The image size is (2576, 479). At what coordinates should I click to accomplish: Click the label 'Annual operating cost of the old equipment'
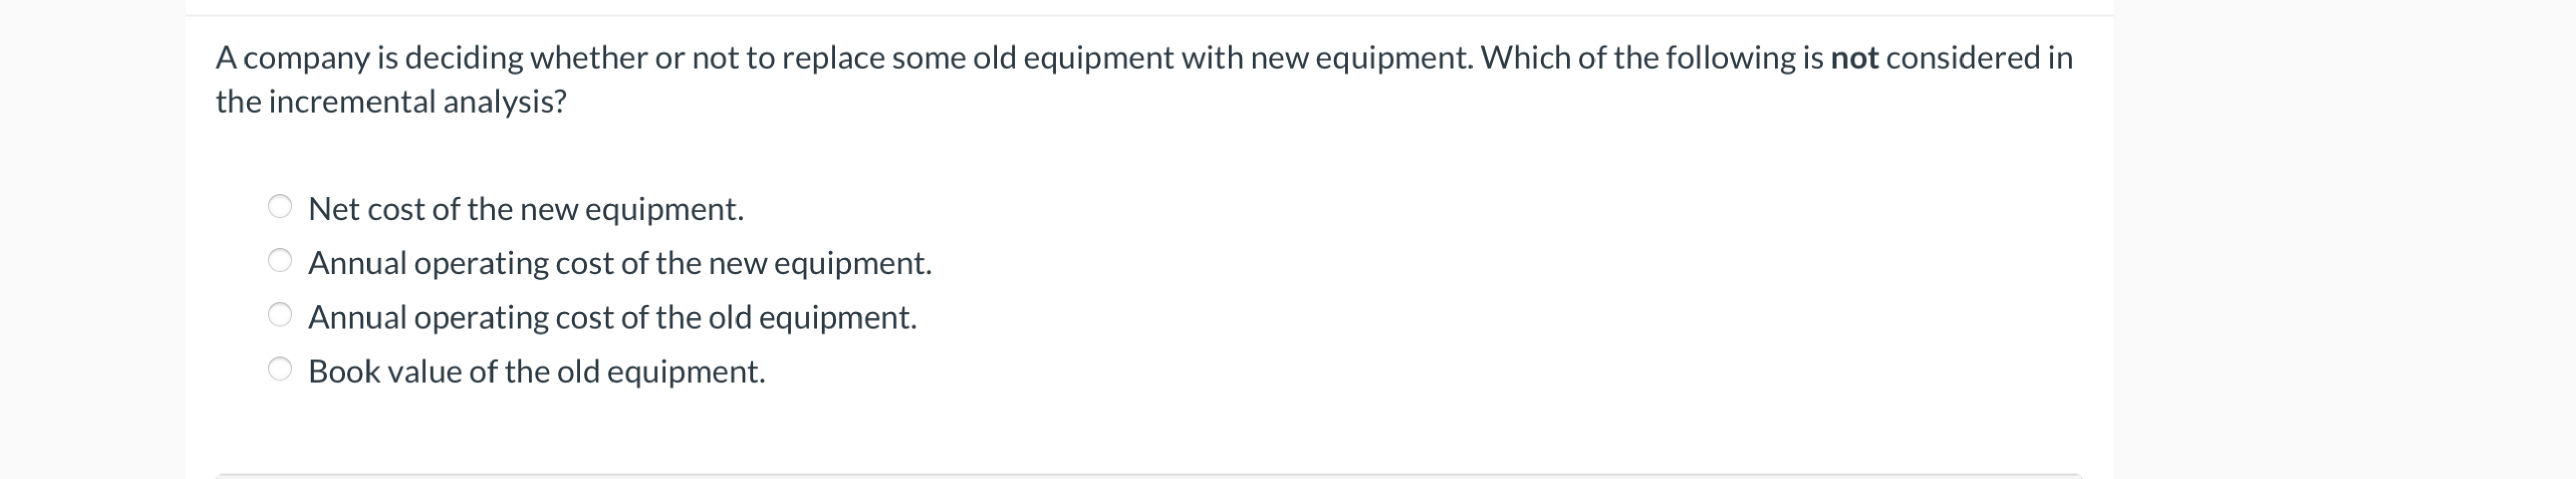coord(614,318)
